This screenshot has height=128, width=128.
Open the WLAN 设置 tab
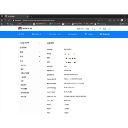point(55,34)
